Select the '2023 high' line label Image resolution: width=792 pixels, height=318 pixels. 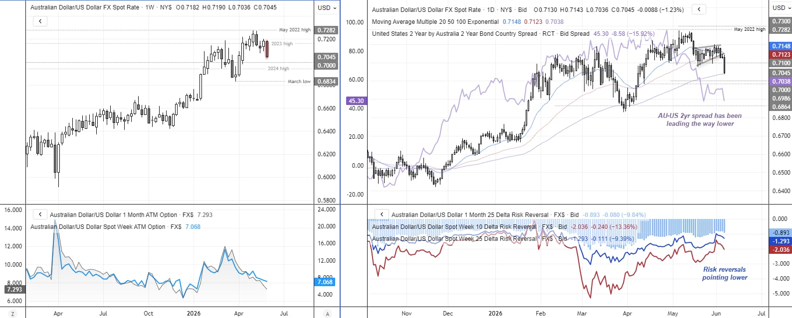click(282, 44)
